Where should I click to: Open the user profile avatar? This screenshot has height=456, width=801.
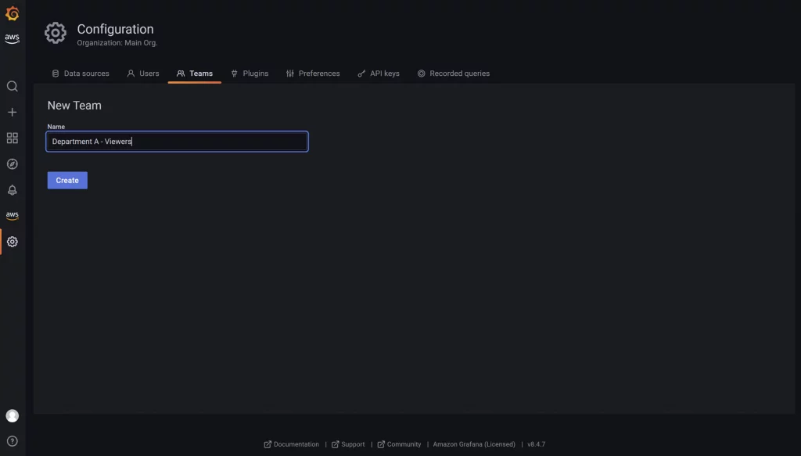pos(12,415)
